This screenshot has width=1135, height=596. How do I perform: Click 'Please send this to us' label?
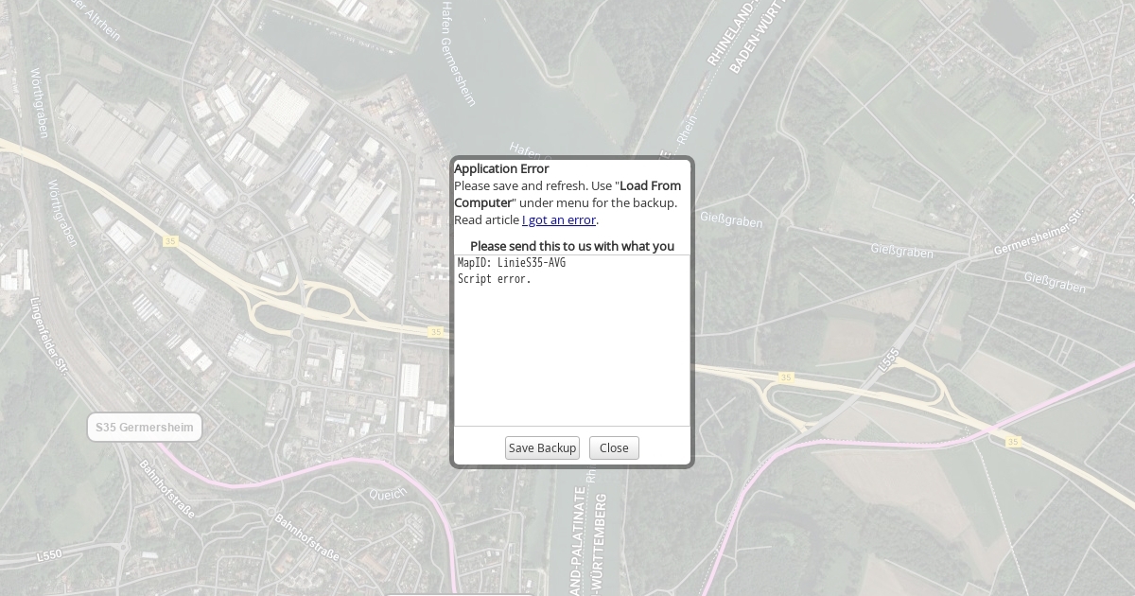[x=572, y=246]
